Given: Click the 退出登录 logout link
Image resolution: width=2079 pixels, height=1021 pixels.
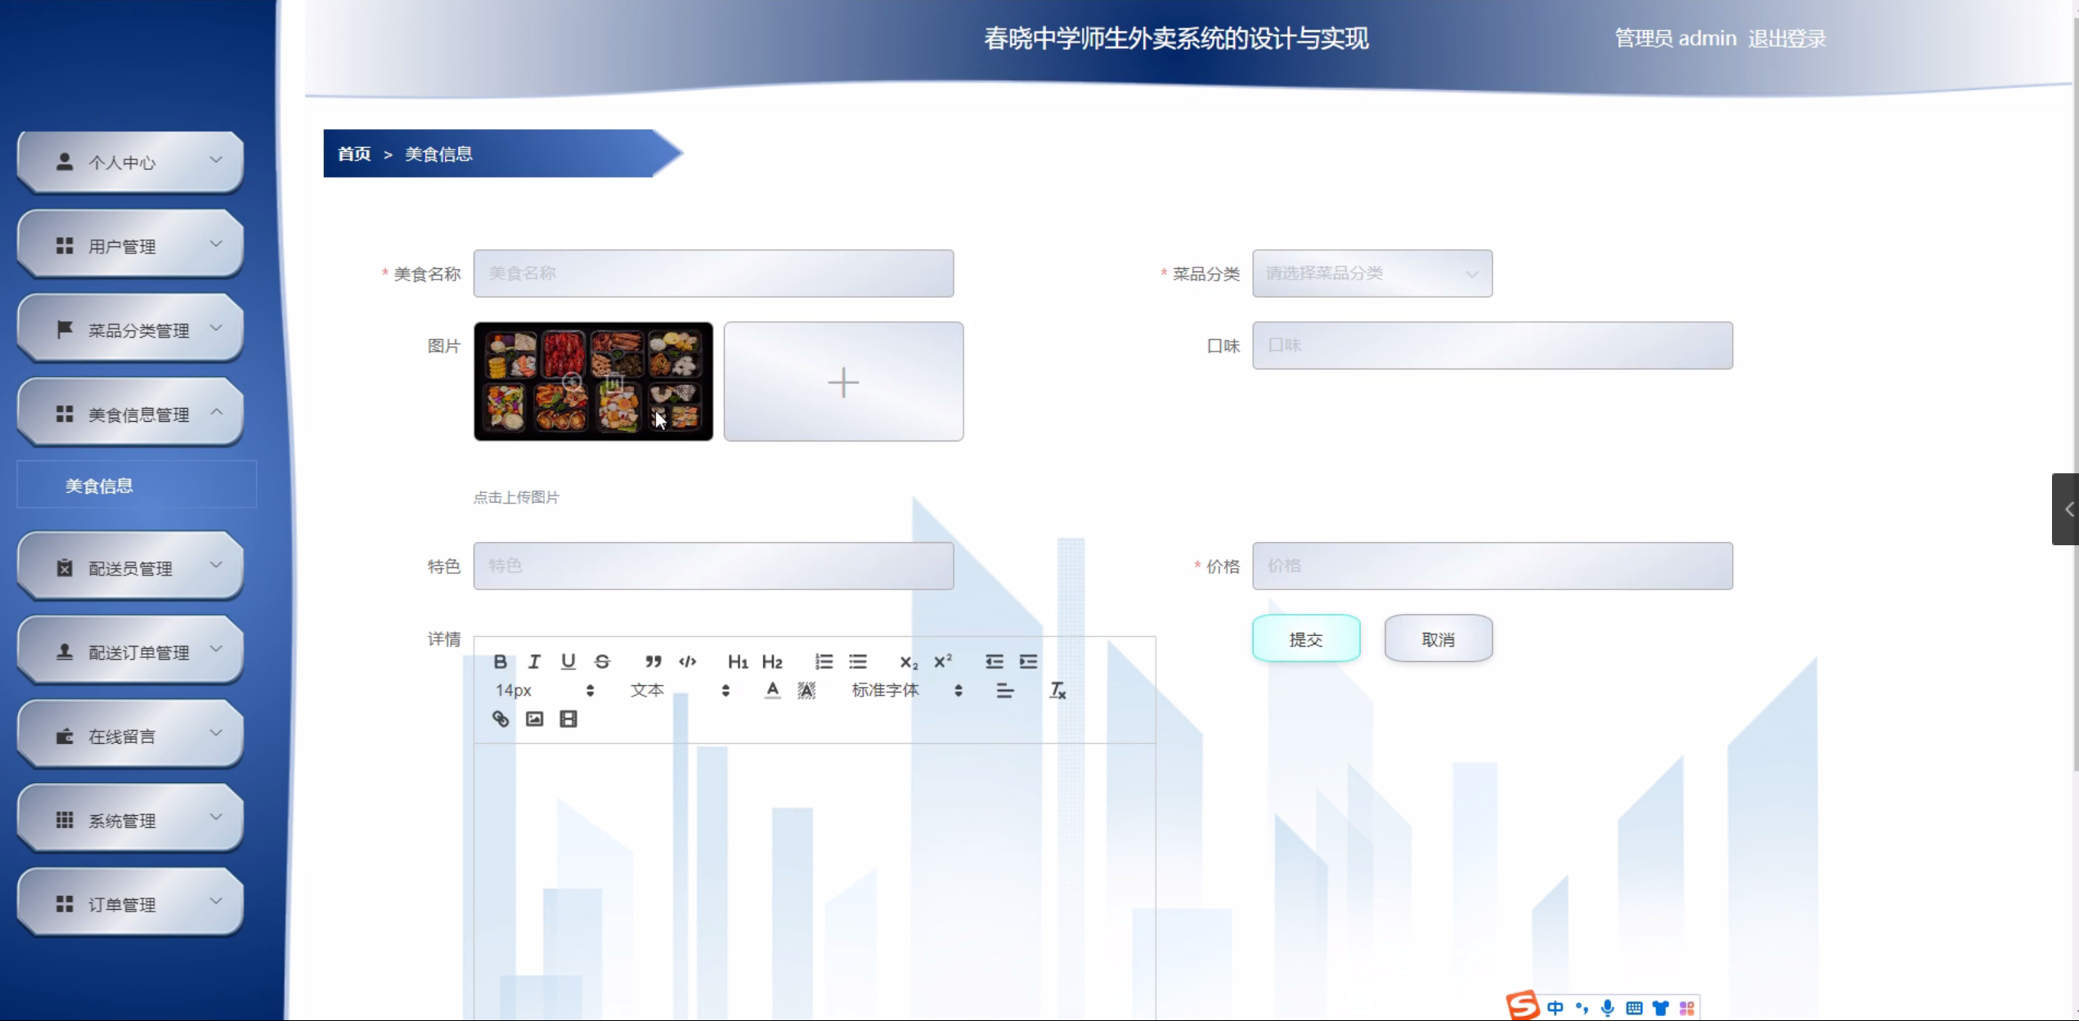Looking at the screenshot, I should pos(1786,38).
